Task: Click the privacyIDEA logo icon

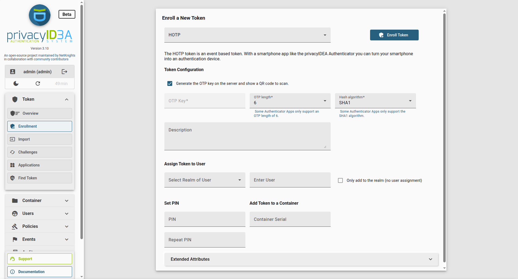Action: [x=40, y=15]
